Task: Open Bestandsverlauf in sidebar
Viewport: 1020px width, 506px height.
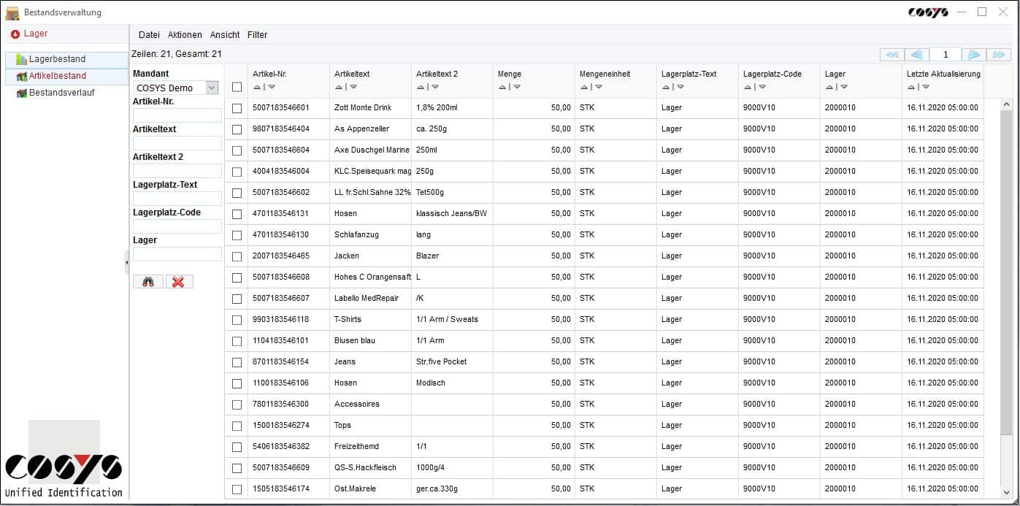Action: click(x=61, y=93)
